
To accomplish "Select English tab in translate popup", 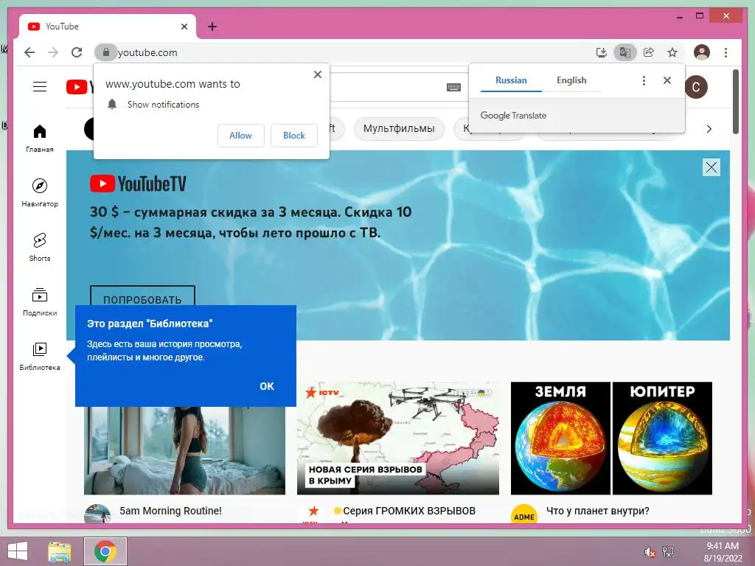I will (x=571, y=80).
